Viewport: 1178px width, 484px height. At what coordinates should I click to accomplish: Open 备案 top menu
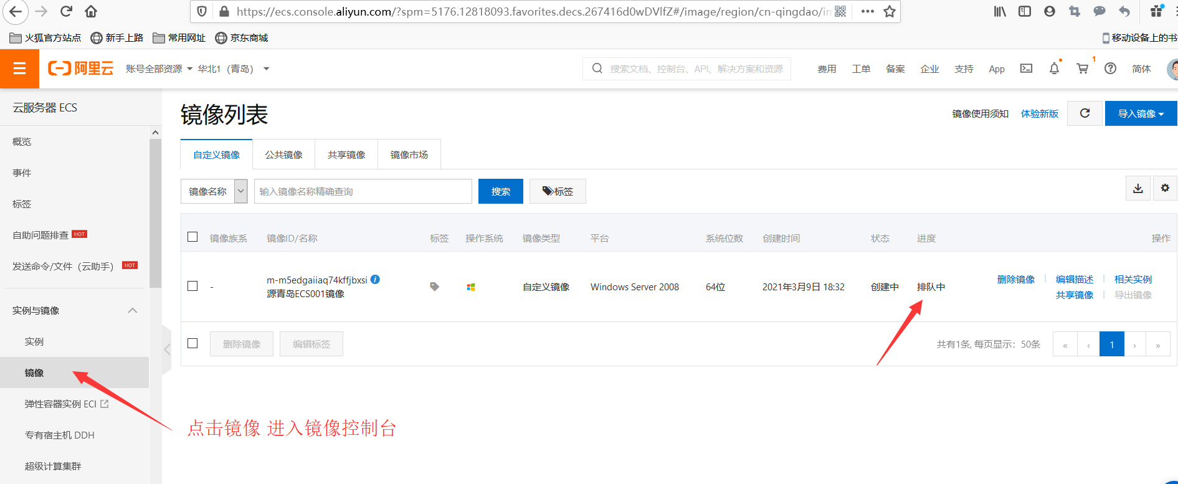[895, 69]
